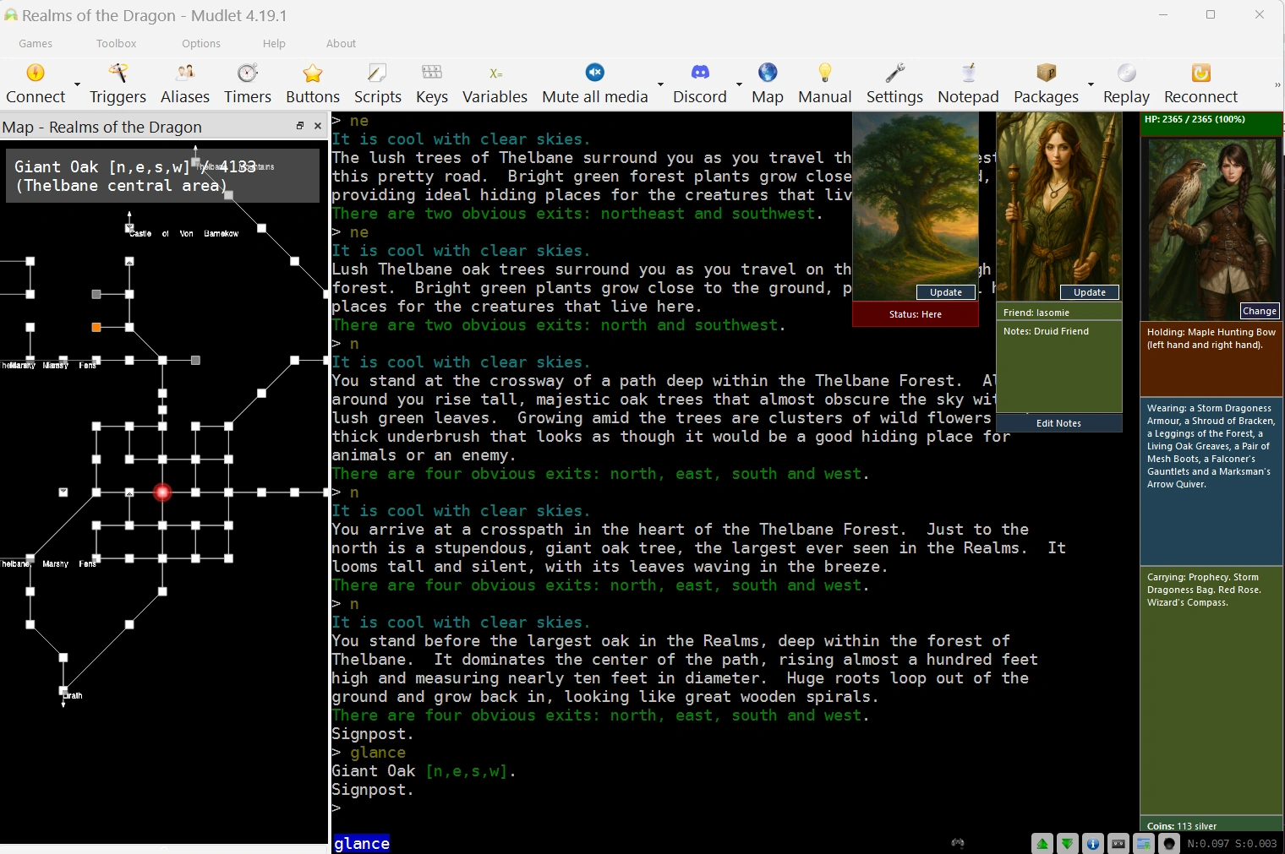Open the Timers editor
The image size is (1285, 854).
(248, 84)
